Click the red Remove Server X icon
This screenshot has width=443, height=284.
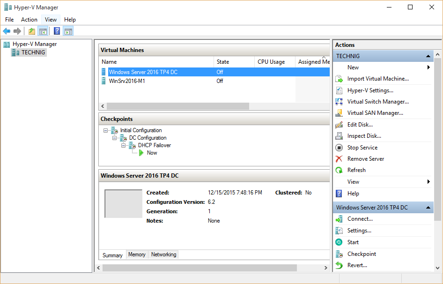(x=339, y=159)
